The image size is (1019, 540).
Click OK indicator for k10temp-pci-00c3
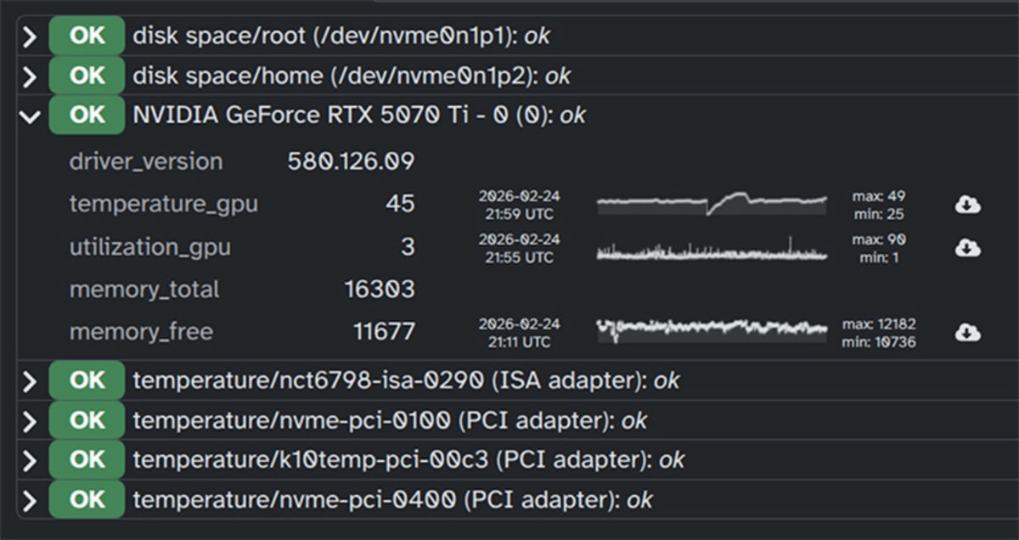[86, 459]
